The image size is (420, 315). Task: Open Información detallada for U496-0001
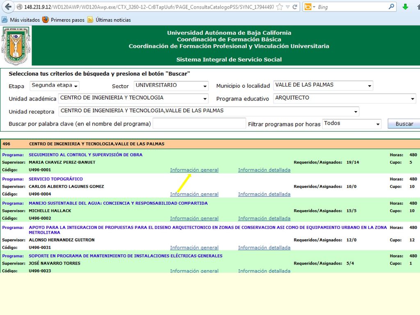pos(264,170)
